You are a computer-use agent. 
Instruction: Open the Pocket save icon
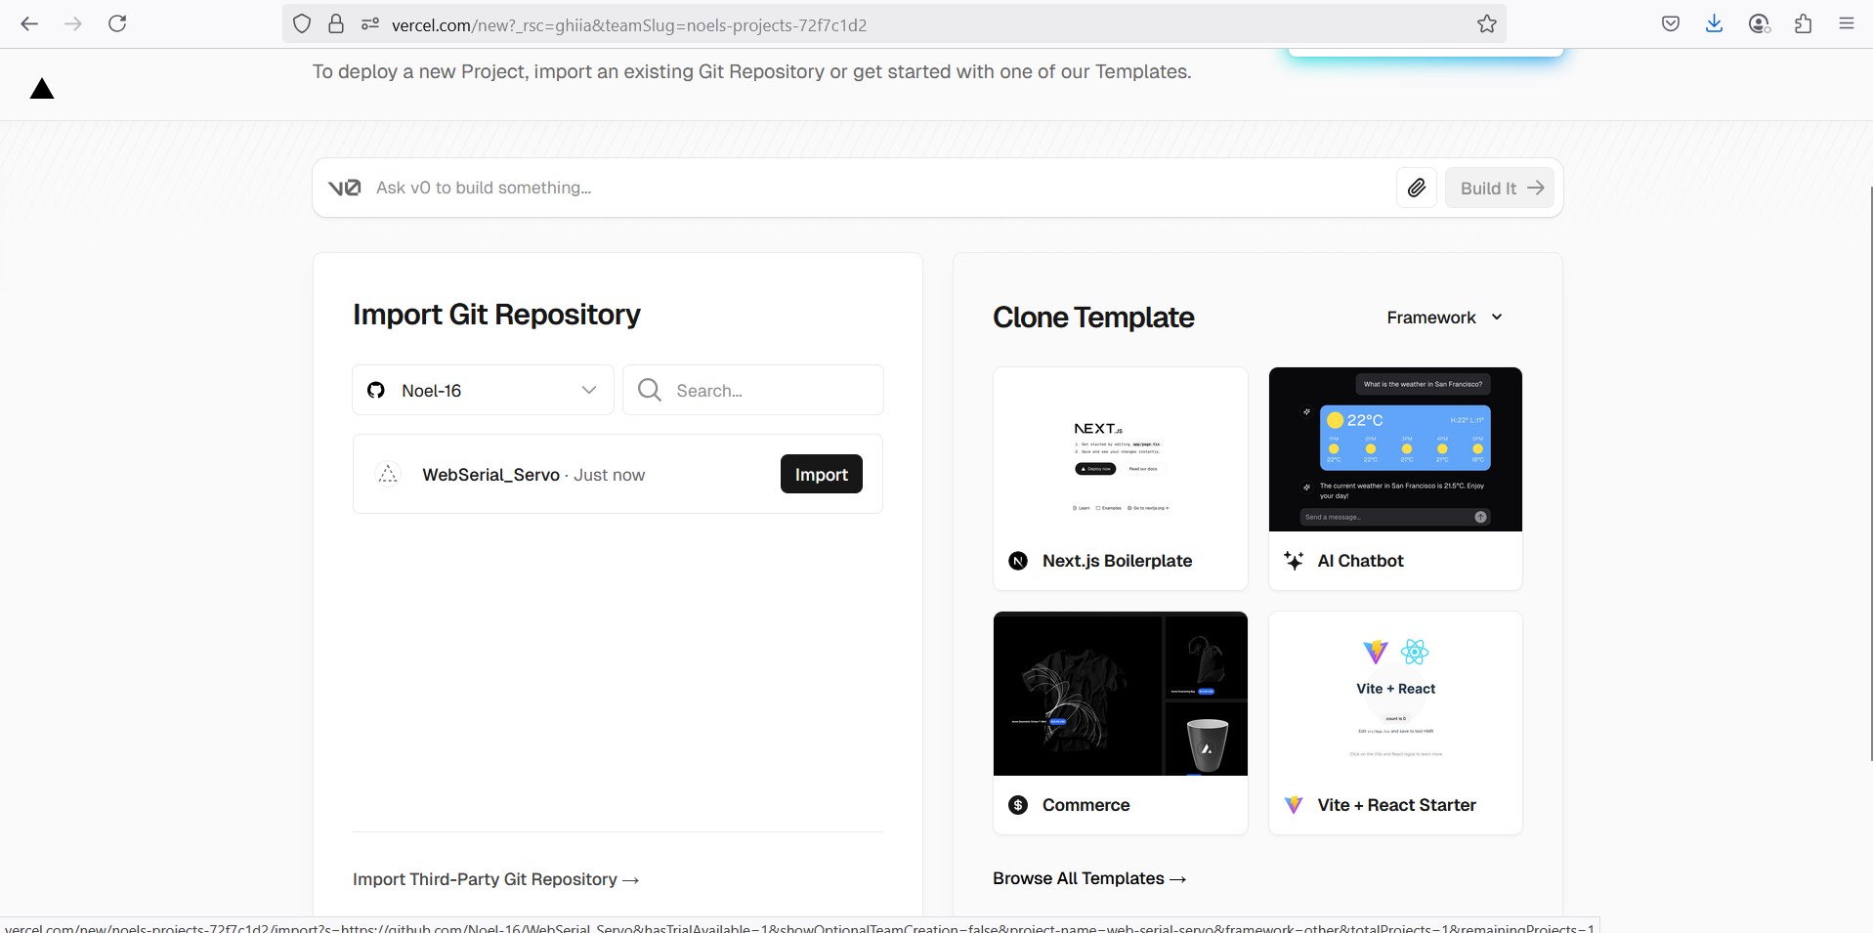(x=1671, y=24)
